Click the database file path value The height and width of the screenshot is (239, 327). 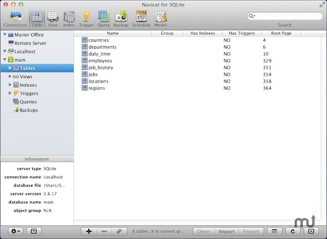(x=55, y=185)
